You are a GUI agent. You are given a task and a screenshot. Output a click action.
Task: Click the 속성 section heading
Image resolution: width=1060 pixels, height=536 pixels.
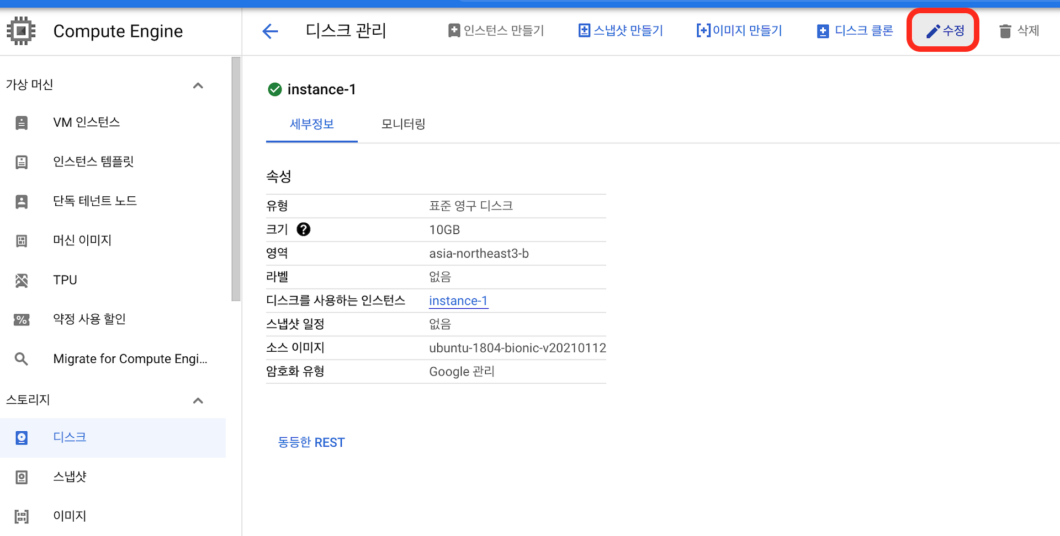click(279, 176)
